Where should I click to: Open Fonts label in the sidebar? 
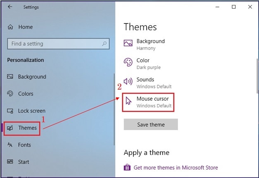(x=24, y=145)
